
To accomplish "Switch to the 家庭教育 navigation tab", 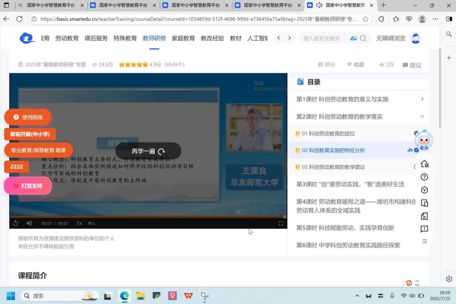I will [183, 38].
